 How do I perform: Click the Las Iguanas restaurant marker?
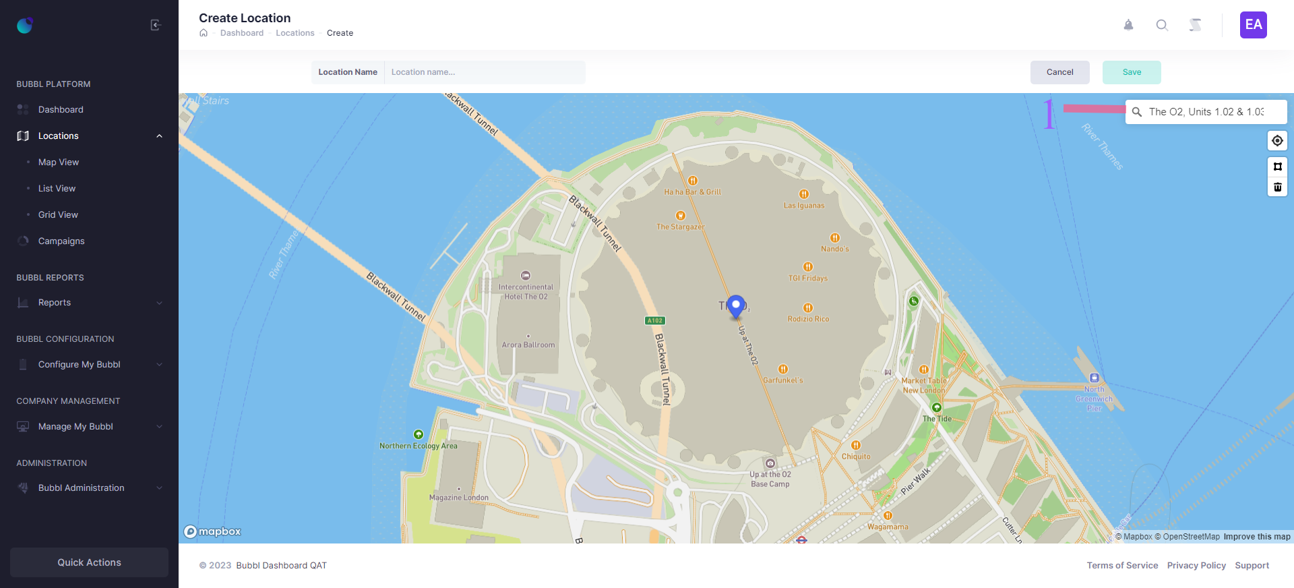coord(804,194)
